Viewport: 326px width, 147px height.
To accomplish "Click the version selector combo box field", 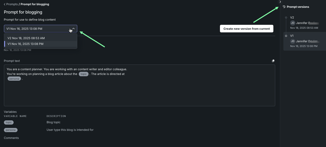I will pyautogui.click(x=37, y=29).
